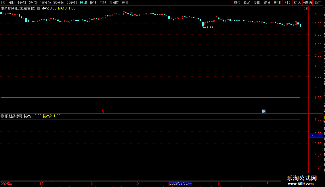325x187 pixels.
Task: Open the 画线 drawing tools
Action: [x=277, y=3]
